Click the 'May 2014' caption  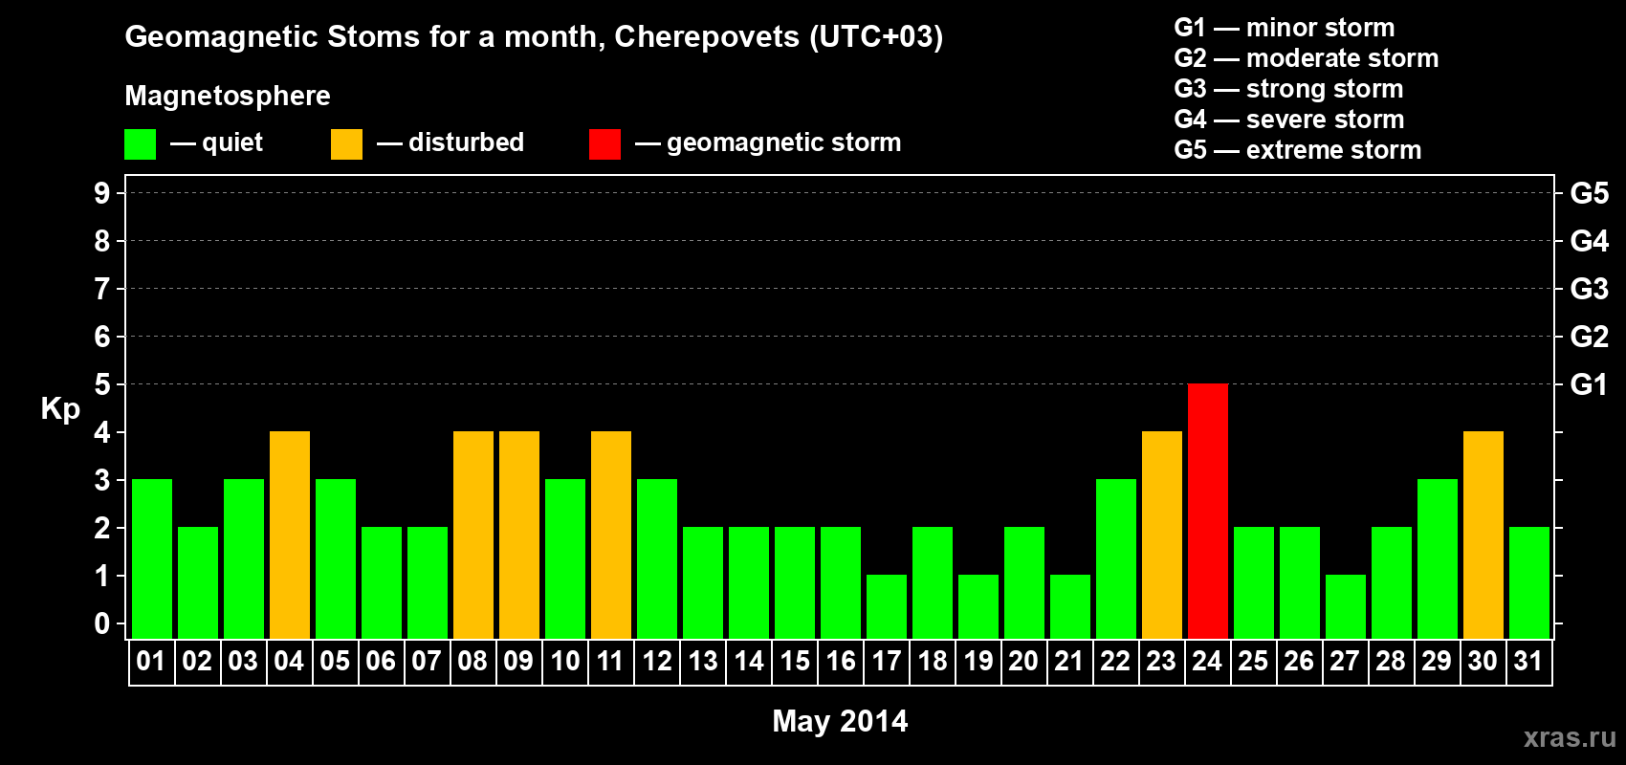840,721
